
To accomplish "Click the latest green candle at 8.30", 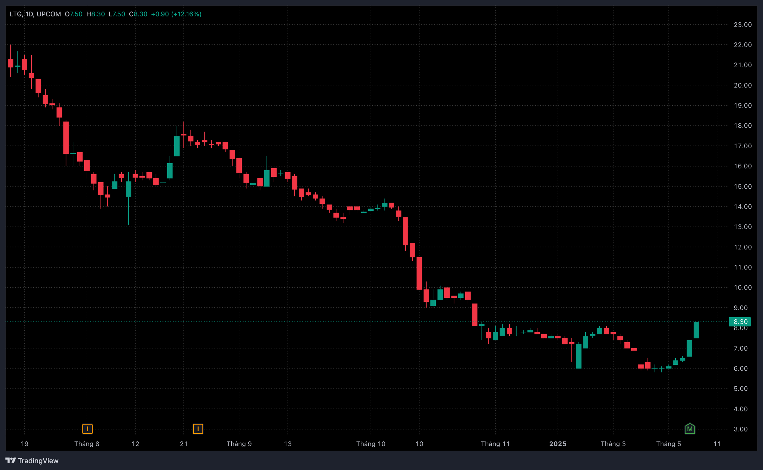I will click(x=696, y=330).
